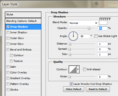Screen dimensions: 118x96
Task: Enable the Stroke checkbox
Action: click(8, 90)
